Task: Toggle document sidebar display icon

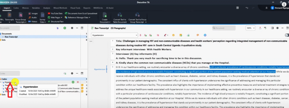Action: click(272, 28)
